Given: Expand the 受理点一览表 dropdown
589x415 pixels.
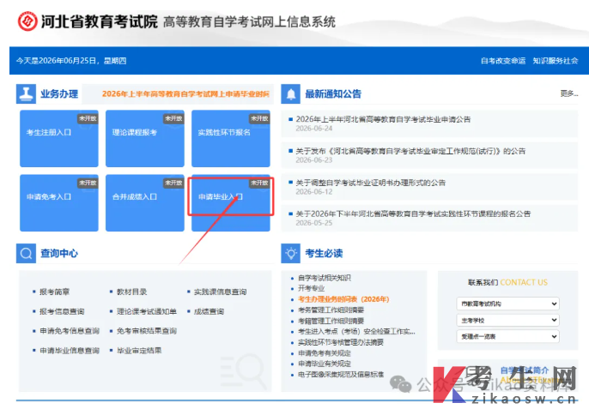Looking at the screenshot, I should point(508,336).
